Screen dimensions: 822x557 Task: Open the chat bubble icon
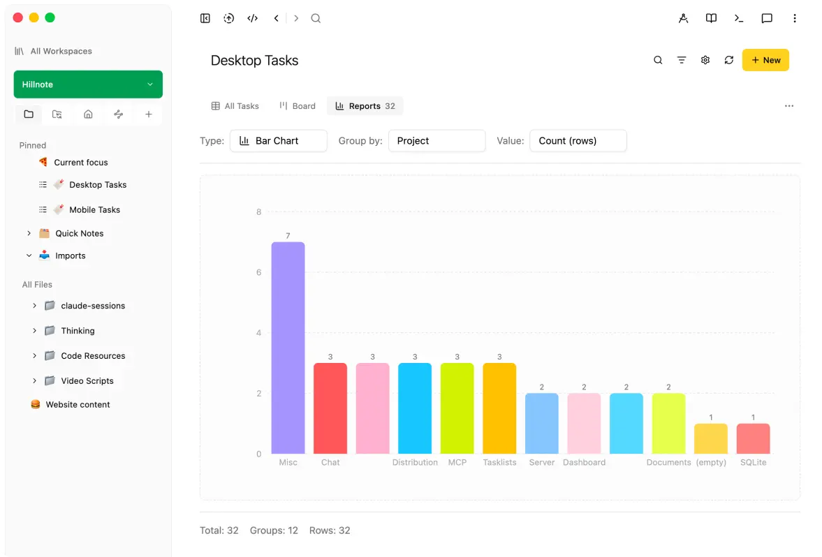766,18
